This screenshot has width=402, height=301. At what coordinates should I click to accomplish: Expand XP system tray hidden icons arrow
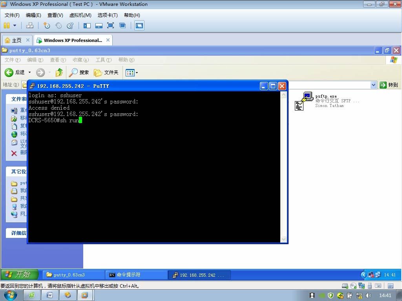(364, 275)
